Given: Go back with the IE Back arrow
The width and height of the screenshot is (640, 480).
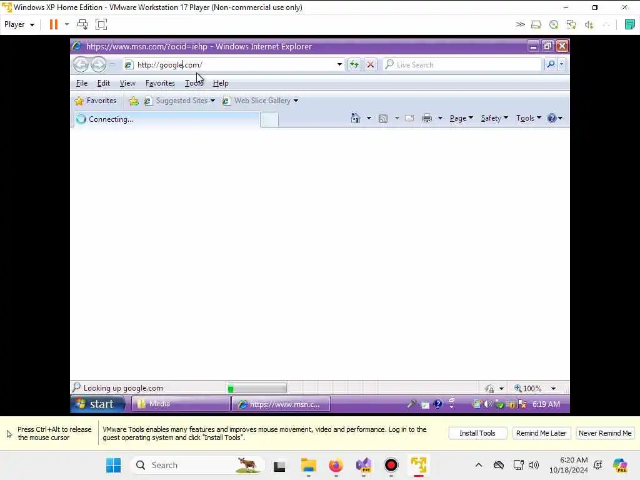Looking at the screenshot, I should tap(81, 64).
